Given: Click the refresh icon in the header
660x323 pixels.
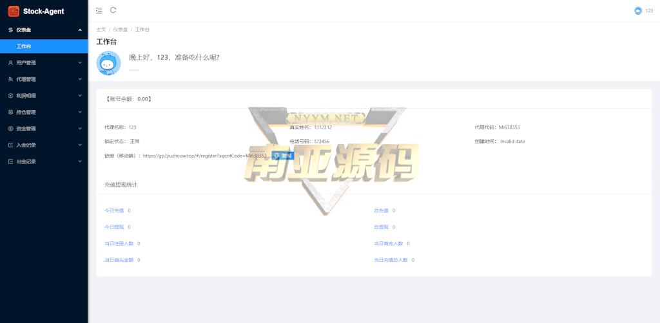Looking at the screenshot, I should point(113,10).
